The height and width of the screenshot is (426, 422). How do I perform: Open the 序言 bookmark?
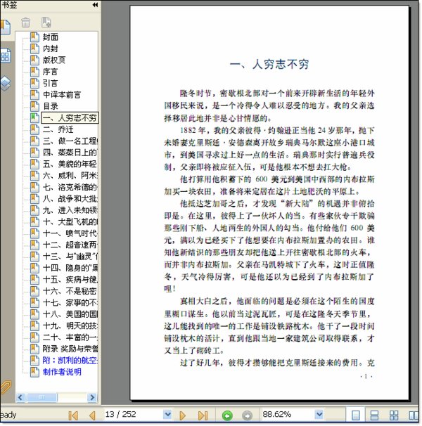[51, 72]
